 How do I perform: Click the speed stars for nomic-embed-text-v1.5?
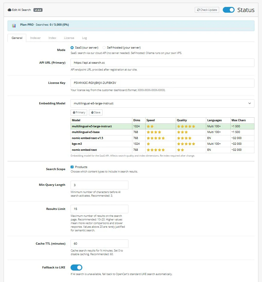point(156,138)
